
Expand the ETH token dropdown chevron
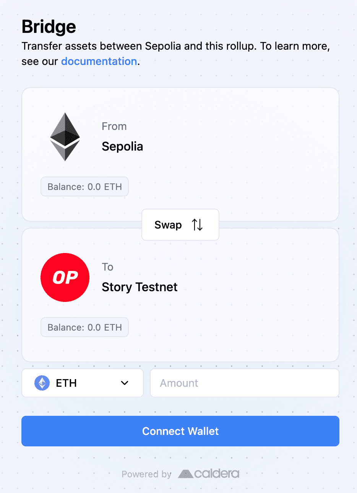coord(125,383)
